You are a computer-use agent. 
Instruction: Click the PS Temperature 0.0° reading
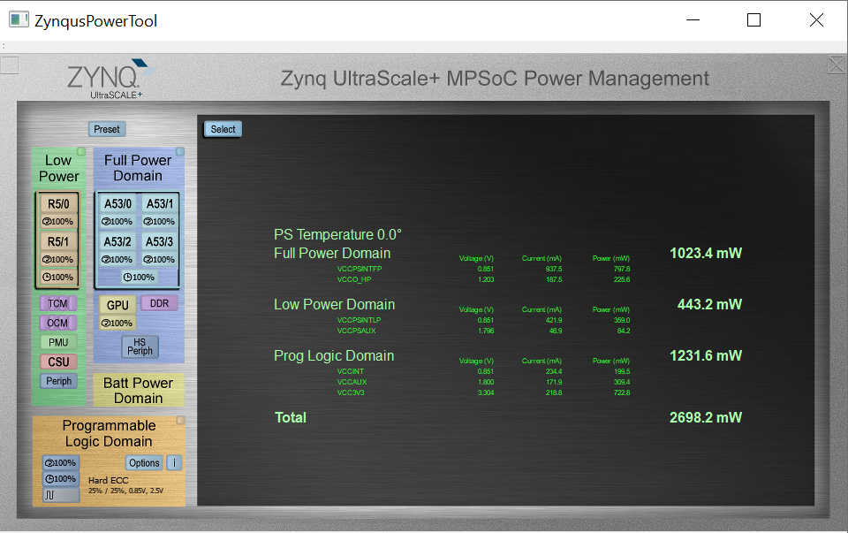point(337,235)
